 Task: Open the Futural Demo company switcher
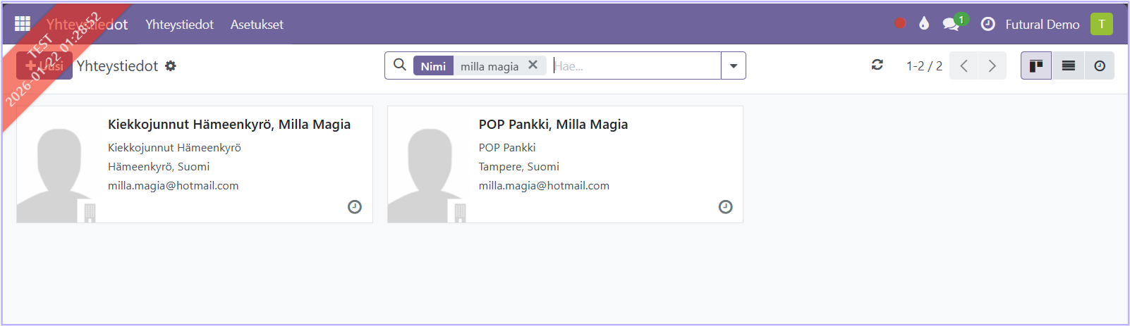click(1043, 24)
